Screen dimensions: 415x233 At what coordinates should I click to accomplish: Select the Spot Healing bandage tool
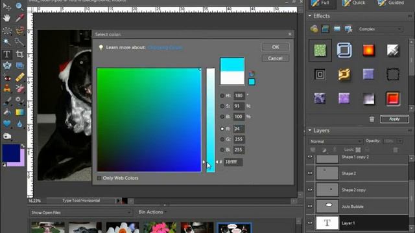click(19, 78)
